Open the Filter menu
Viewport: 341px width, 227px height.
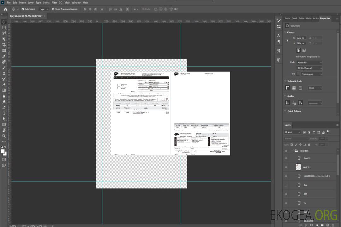coord(54,3)
